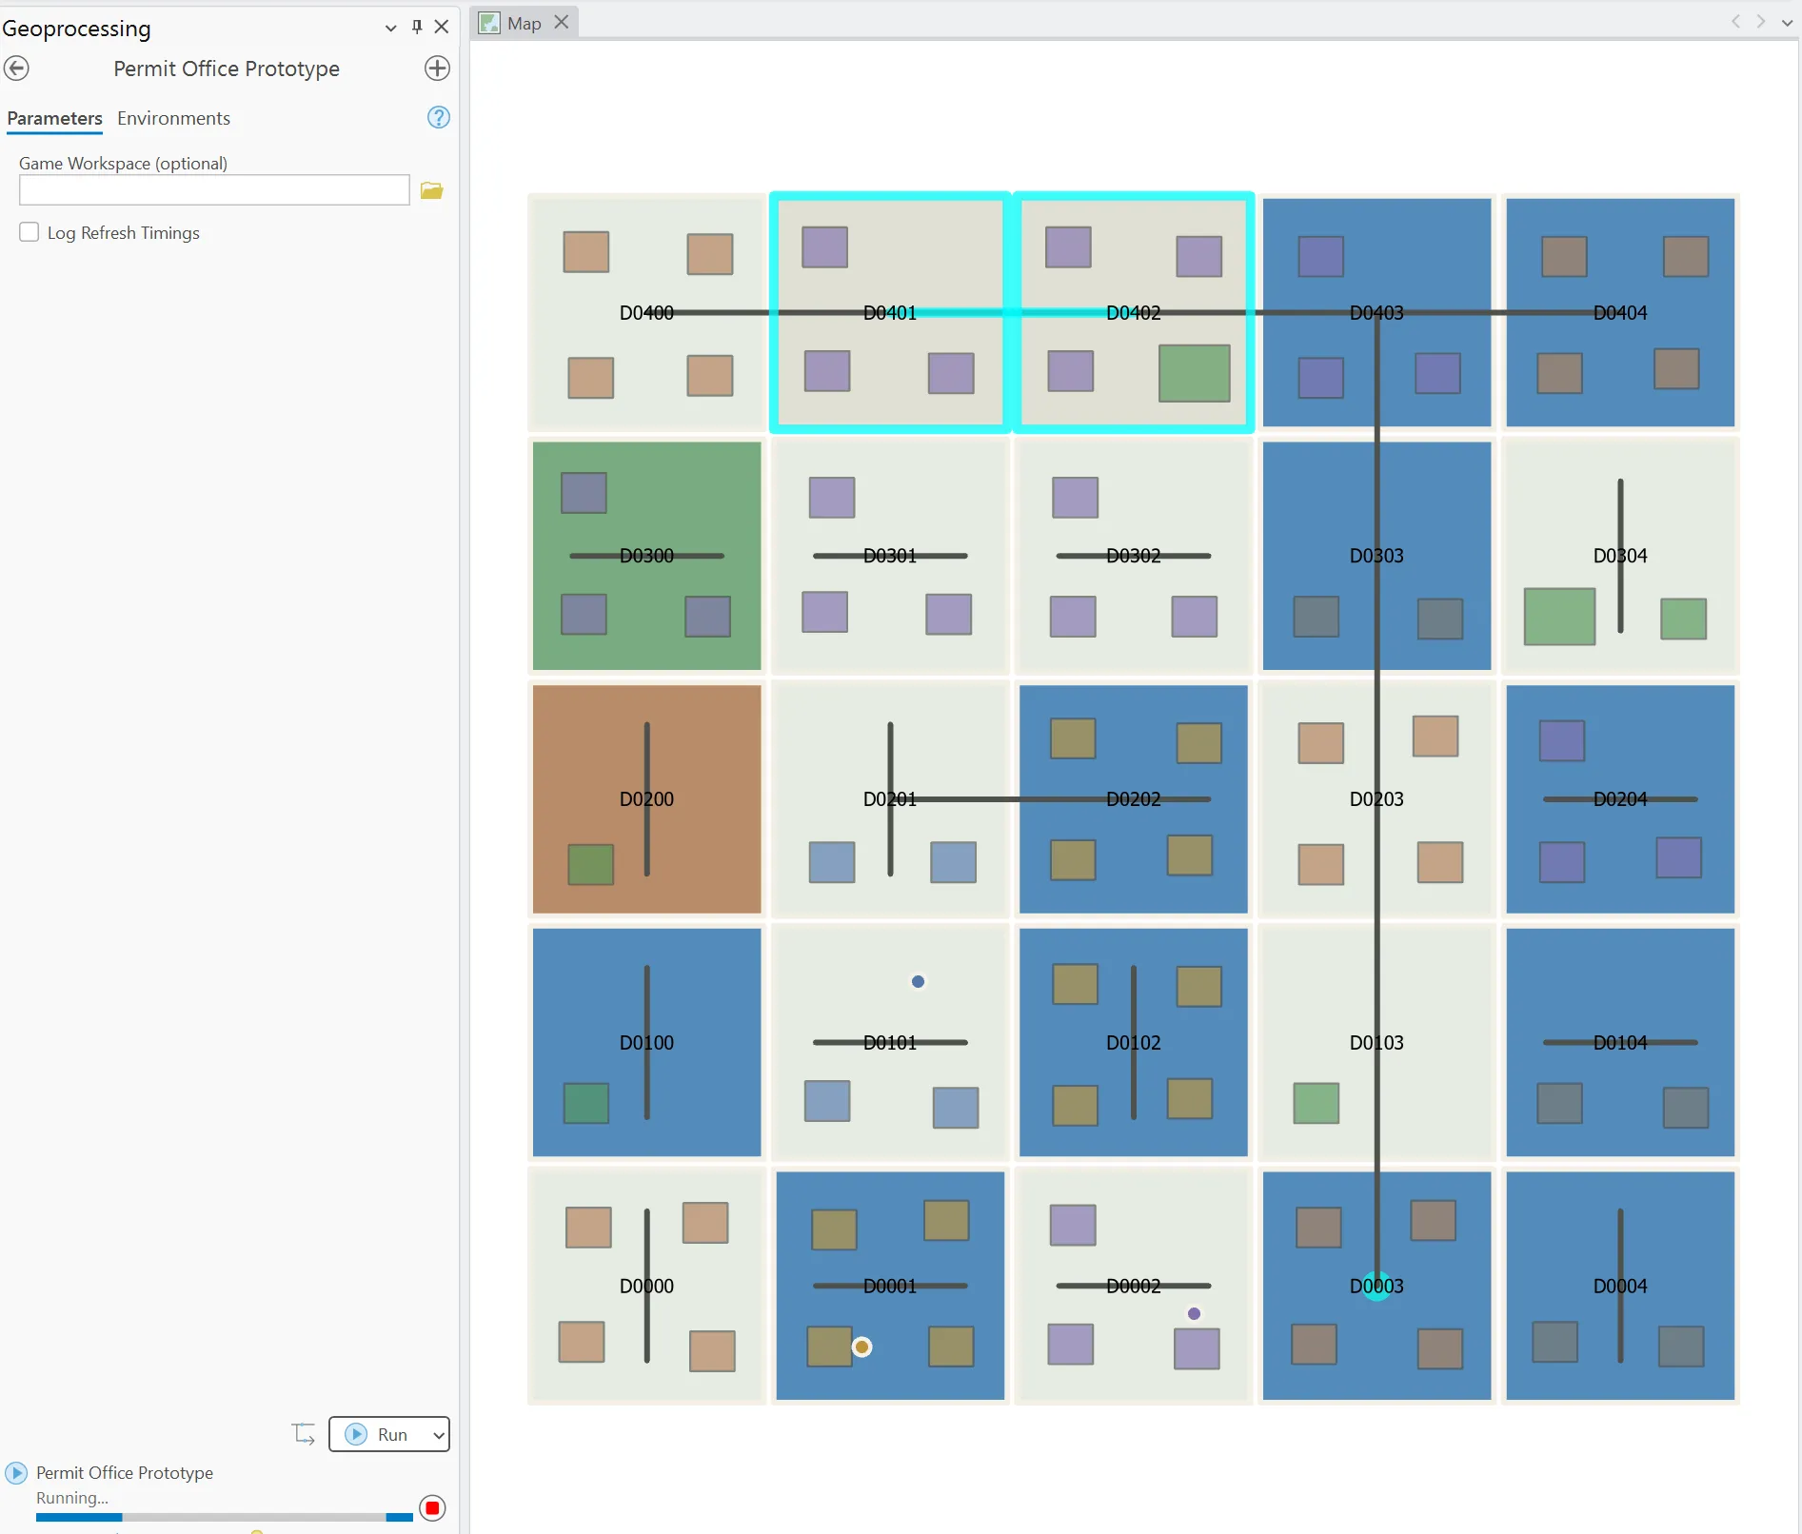Image resolution: width=1802 pixels, height=1534 pixels.
Task: Close the Map tab
Action: [x=562, y=22]
